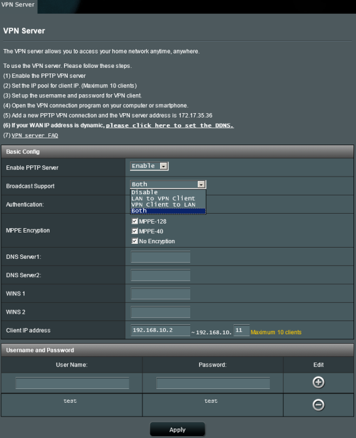Click the Apply button
This screenshot has width=356, height=438.
click(x=178, y=429)
